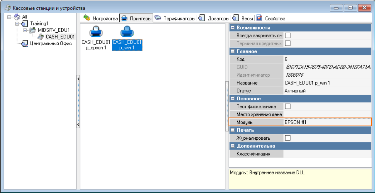Viewport: 375px width, 193px height.
Task: Click the Весы tab icon
Action: pyautogui.click(x=235, y=18)
